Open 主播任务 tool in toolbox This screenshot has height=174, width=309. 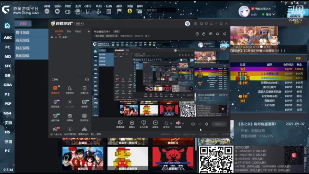84,90
